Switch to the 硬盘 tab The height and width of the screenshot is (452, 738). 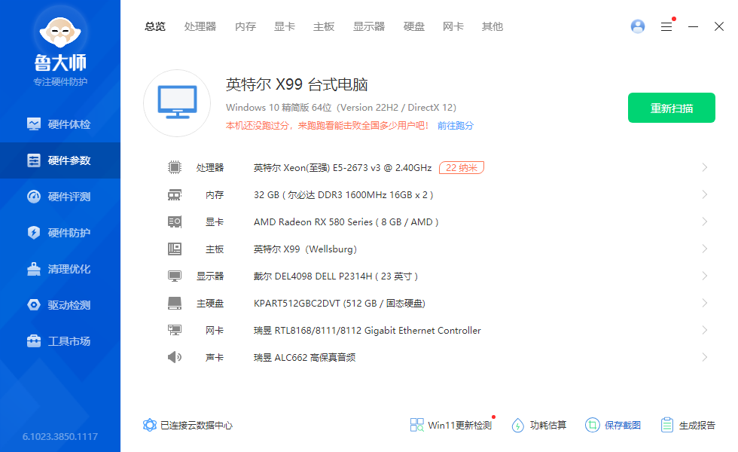(414, 26)
